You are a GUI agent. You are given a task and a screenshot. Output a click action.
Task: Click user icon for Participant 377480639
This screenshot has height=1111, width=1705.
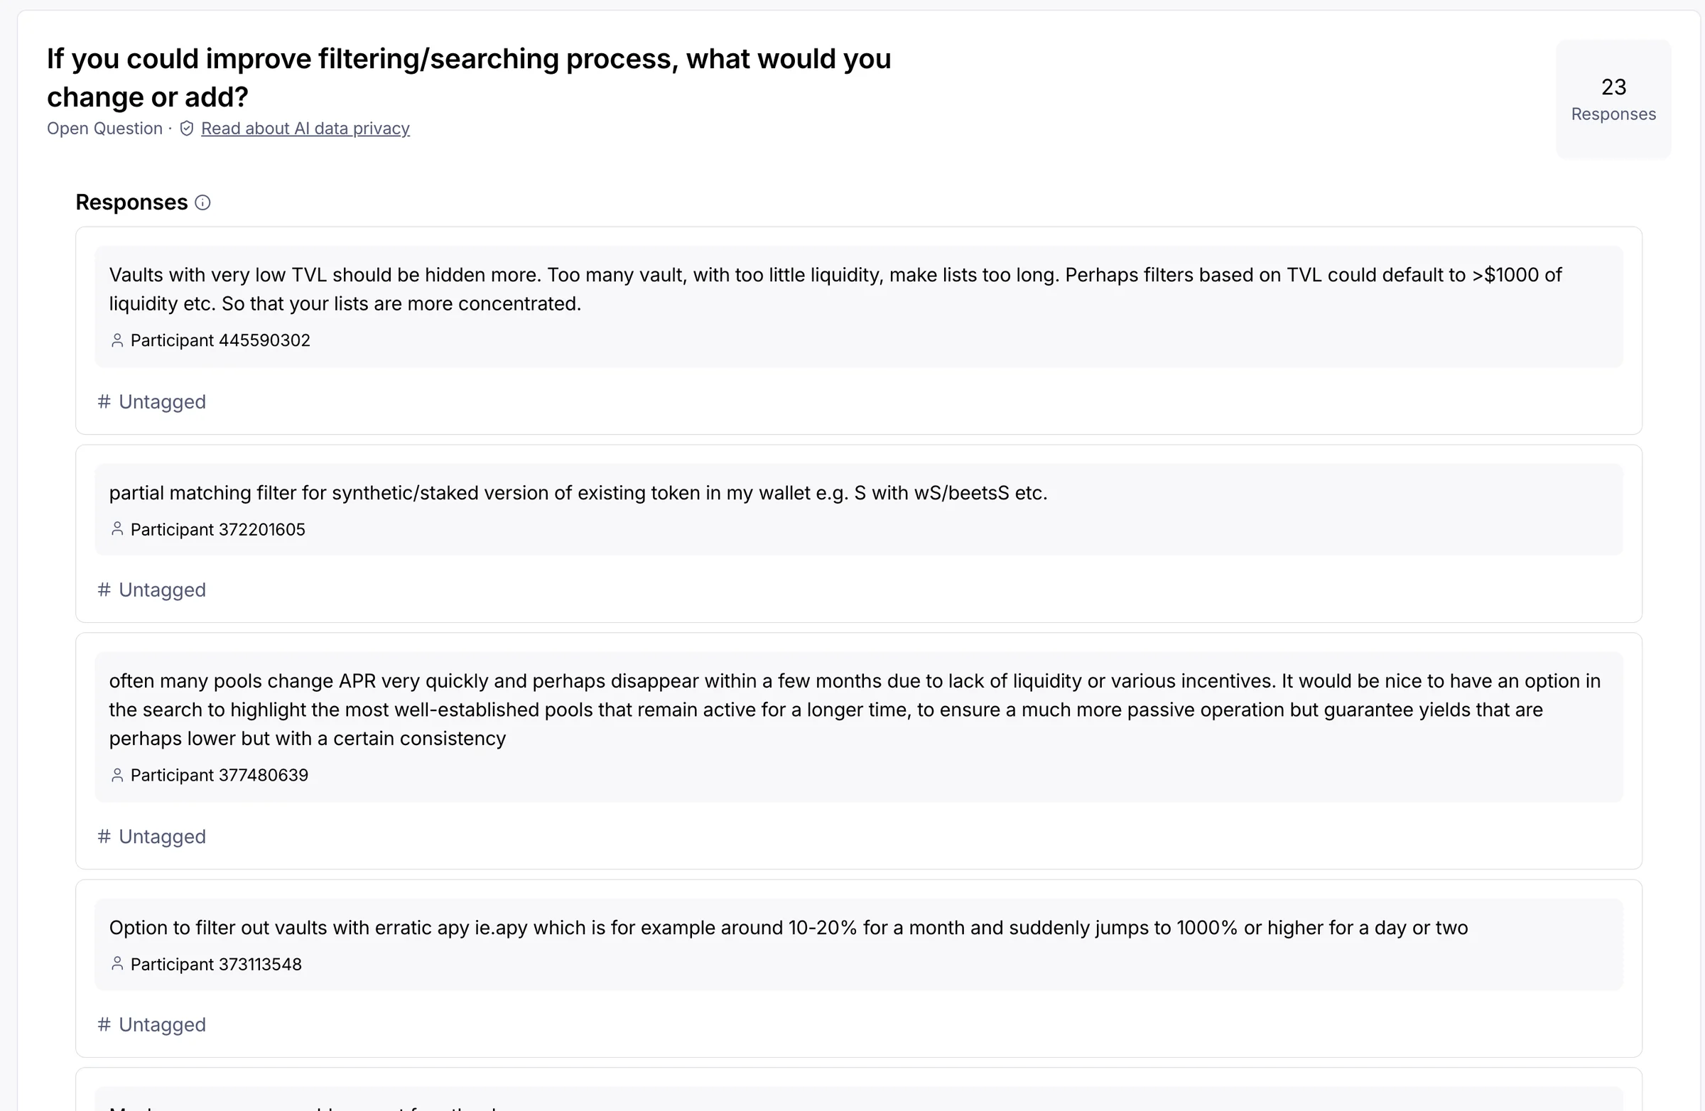pos(117,775)
